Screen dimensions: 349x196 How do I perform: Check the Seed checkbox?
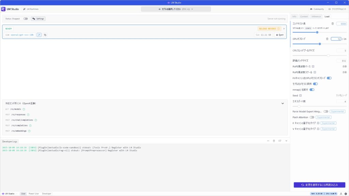300,95
